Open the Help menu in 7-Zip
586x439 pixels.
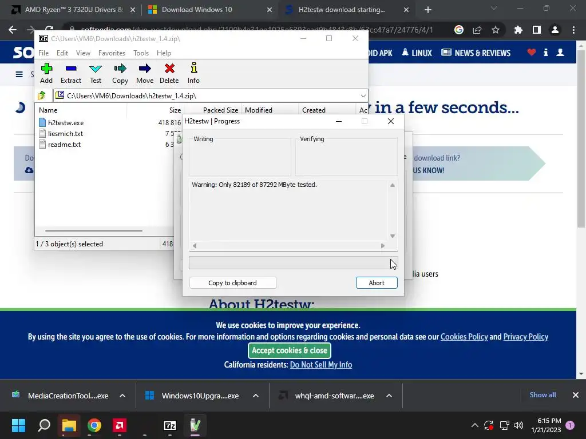pos(164,53)
